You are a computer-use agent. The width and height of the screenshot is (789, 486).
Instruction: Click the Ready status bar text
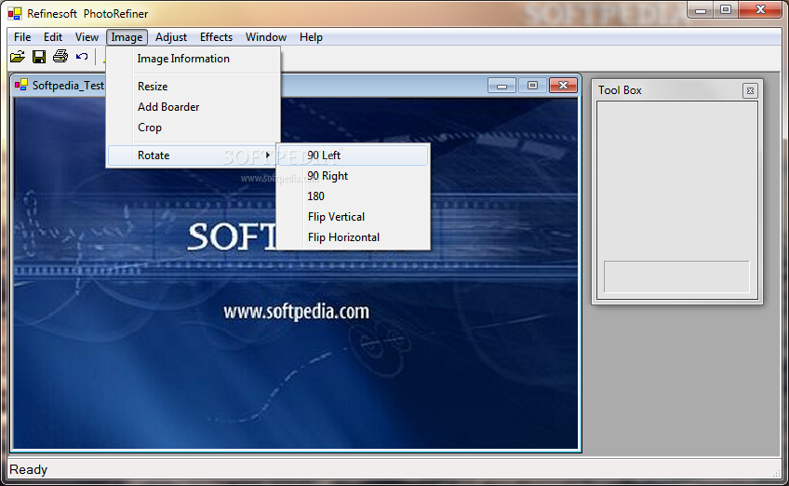coord(29,470)
